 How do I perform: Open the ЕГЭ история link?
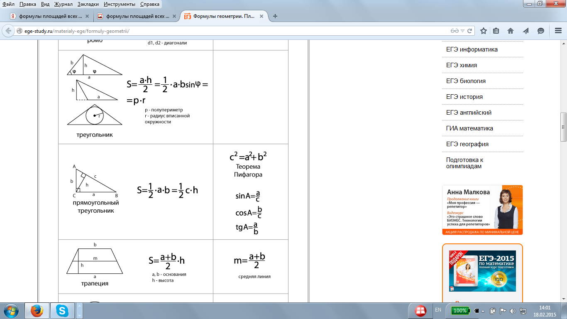coord(464,97)
